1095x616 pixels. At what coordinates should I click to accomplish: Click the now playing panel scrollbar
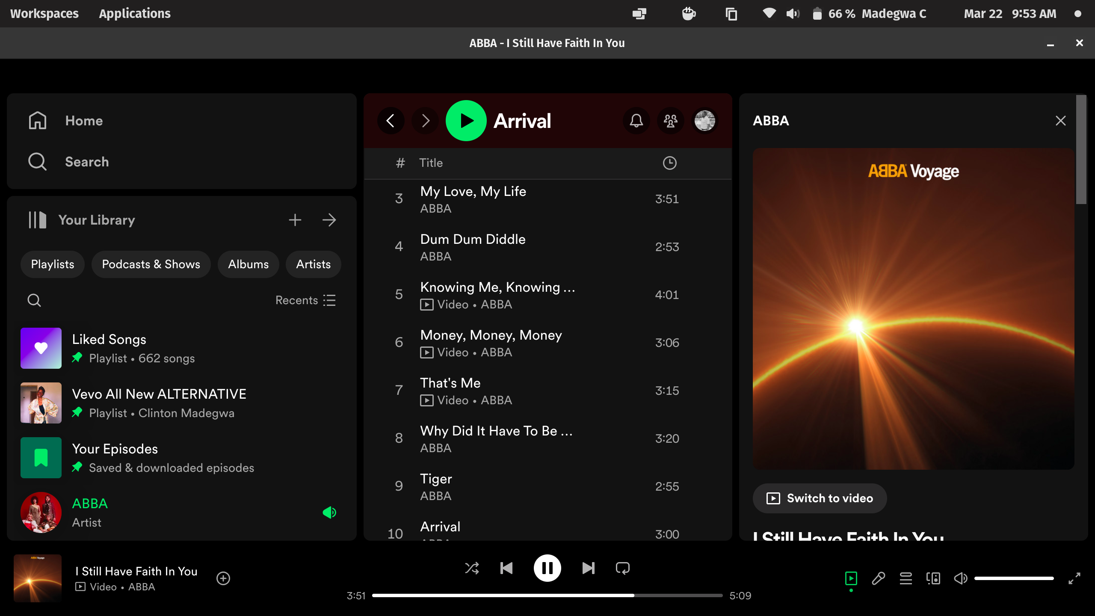(1081, 150)
